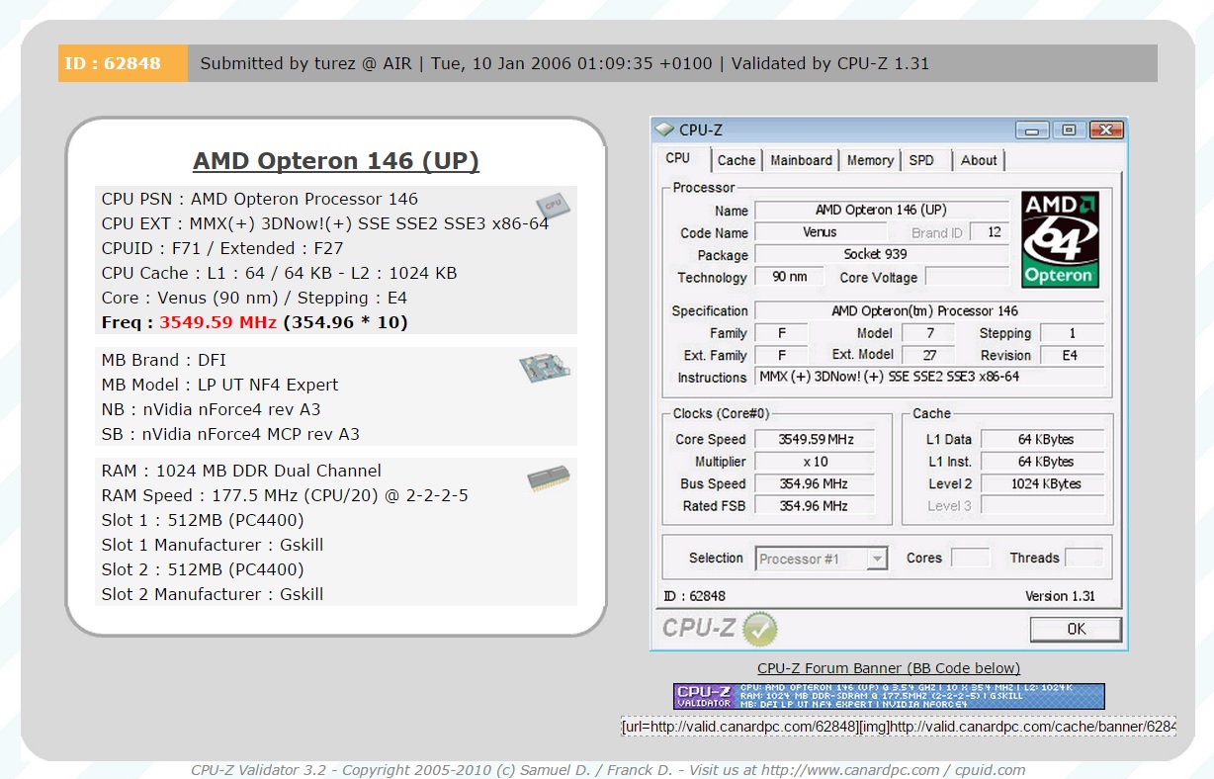This screenshot has height=779, width=1214.
Task: Click the Instructions MMX (+) 3DNow! field
Action: (x=929, y=377)
